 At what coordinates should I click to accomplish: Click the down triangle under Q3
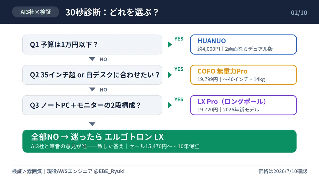click(x=92, y=124)
